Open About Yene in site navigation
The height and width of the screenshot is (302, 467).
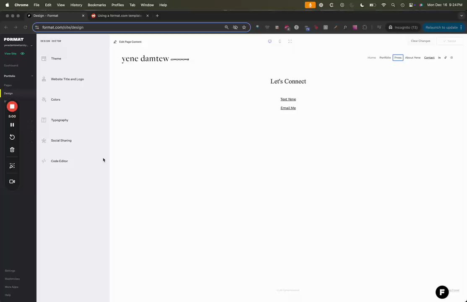click(413, 58)
